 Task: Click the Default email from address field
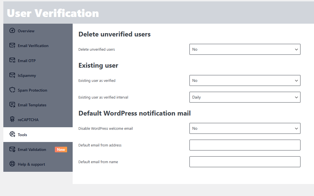(x=245, y=145)
